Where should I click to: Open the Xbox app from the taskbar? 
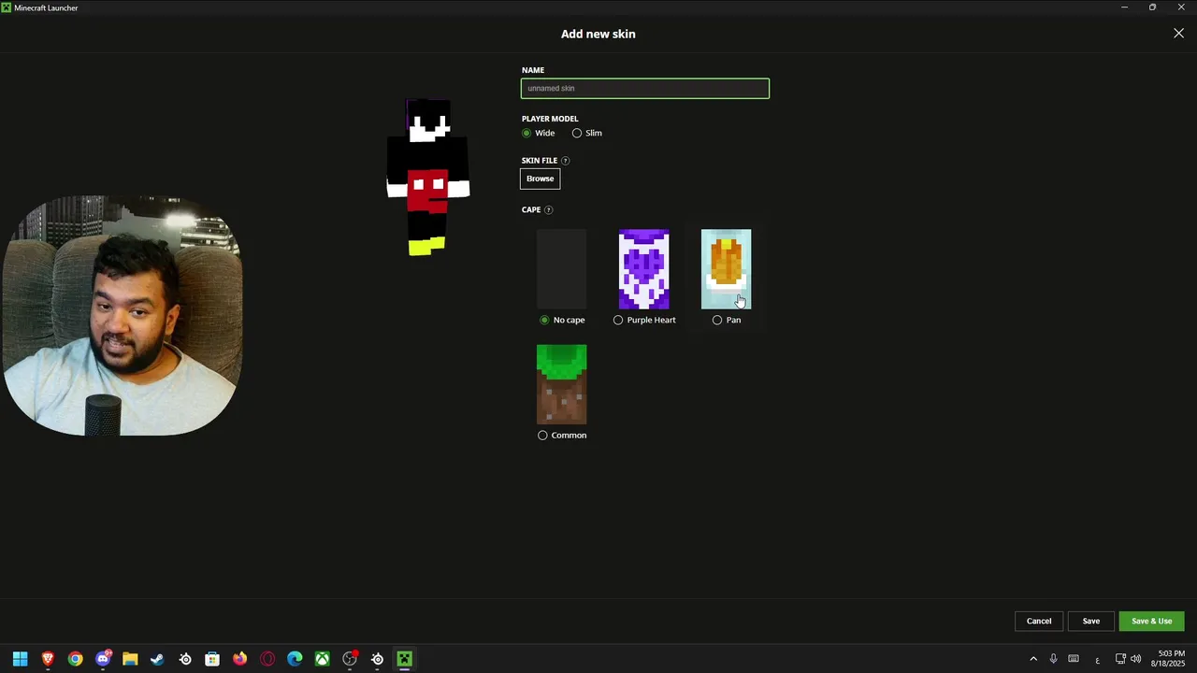[x=322, y=659]
